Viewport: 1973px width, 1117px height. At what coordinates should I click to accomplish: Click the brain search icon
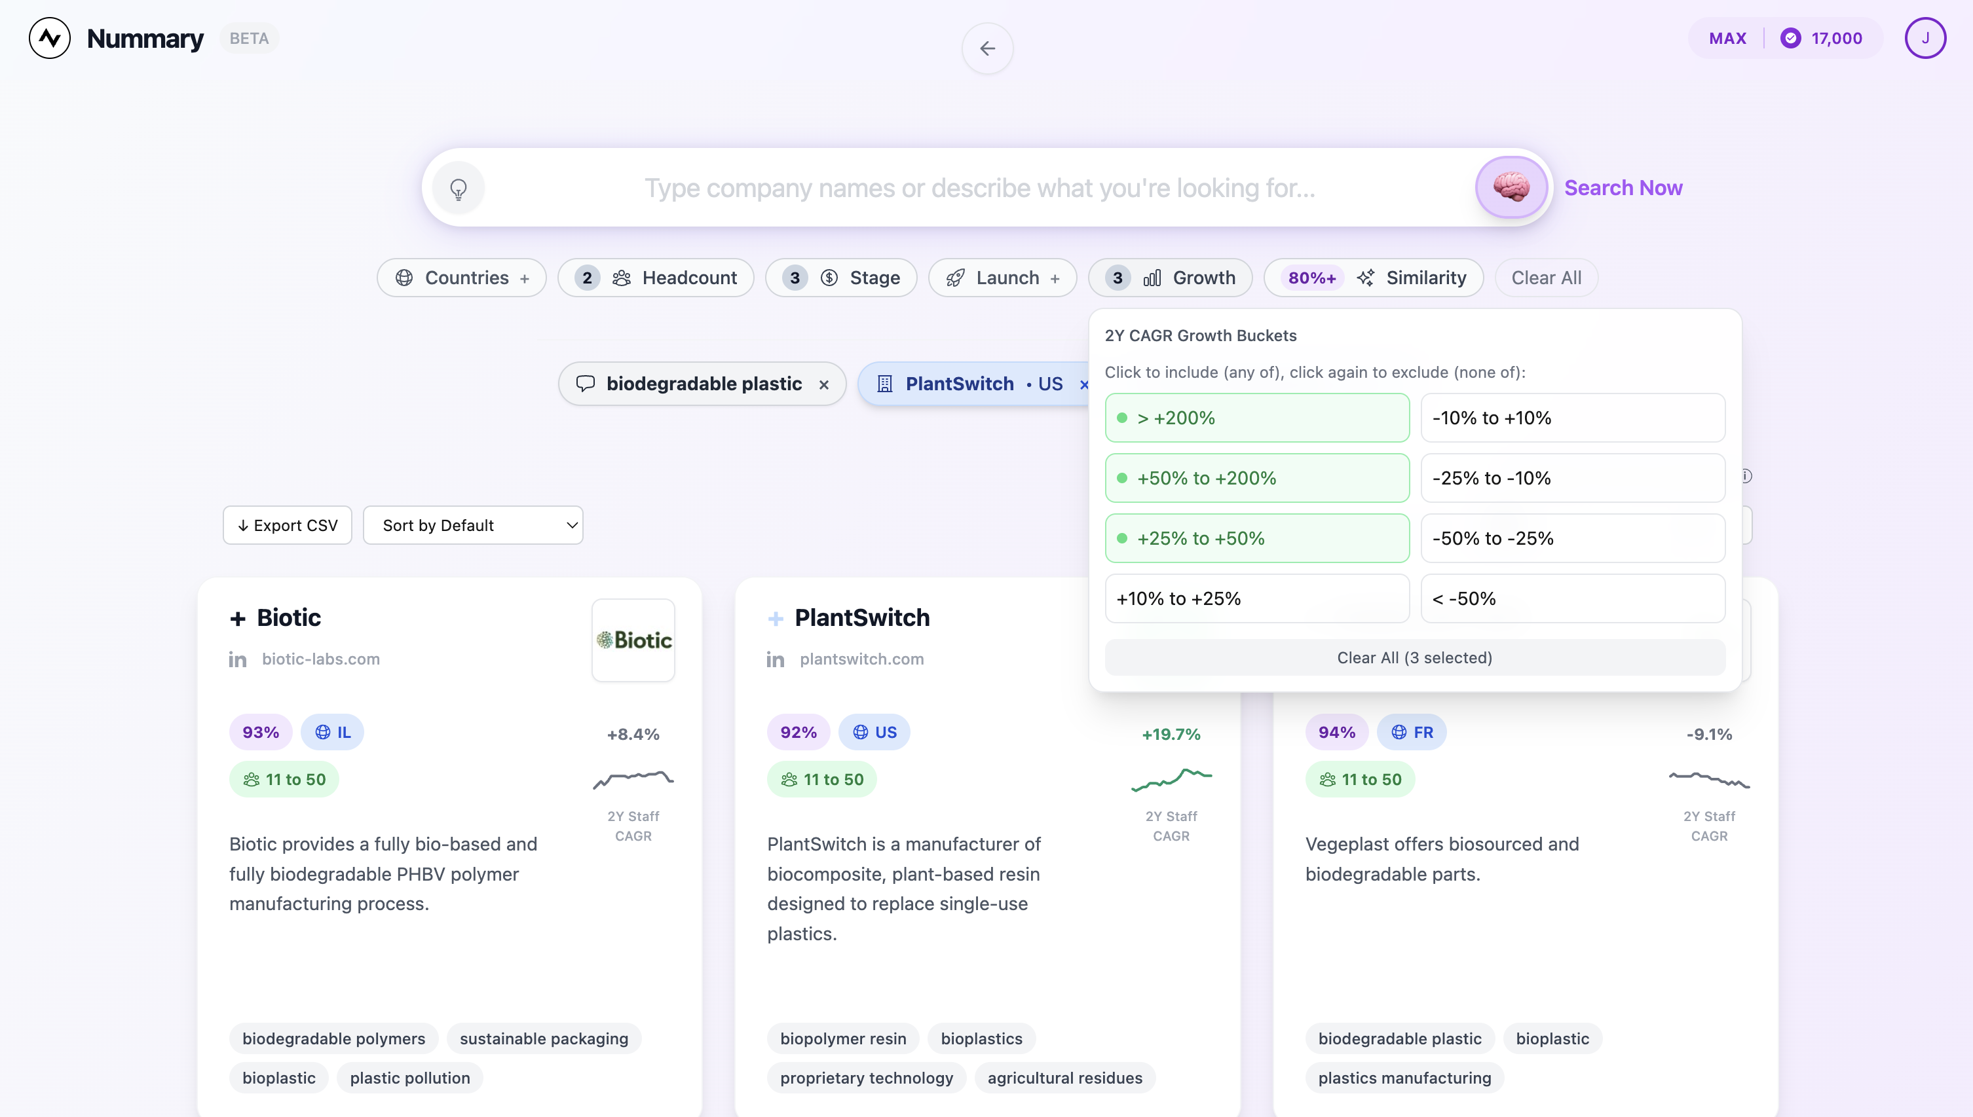[x=1511, y=187]
